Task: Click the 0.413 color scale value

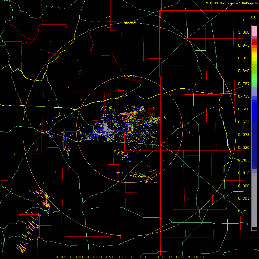Action: (244, 173)
